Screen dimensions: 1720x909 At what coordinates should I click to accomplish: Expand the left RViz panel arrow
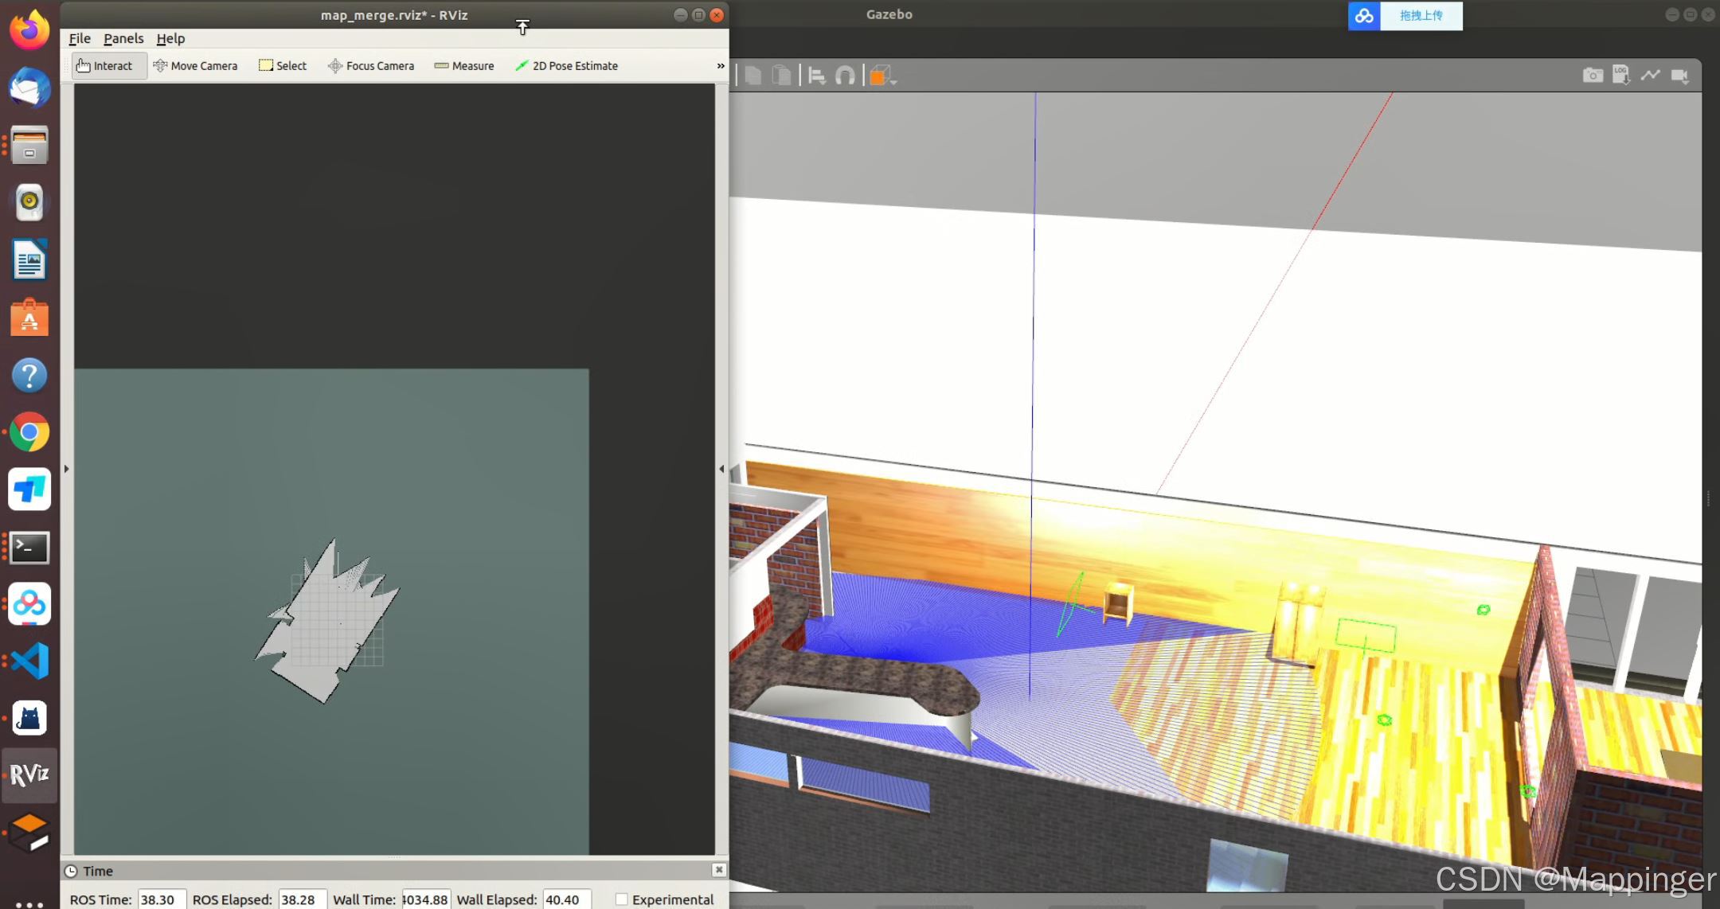(67, 469)
